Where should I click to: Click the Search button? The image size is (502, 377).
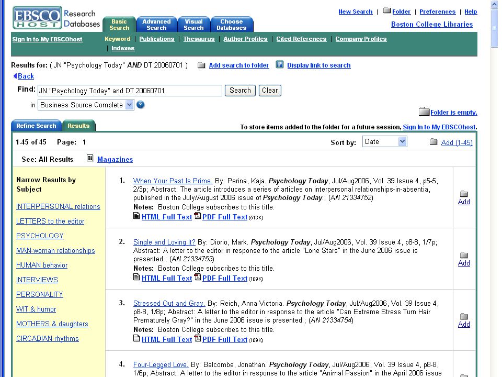tap(240, 91)
